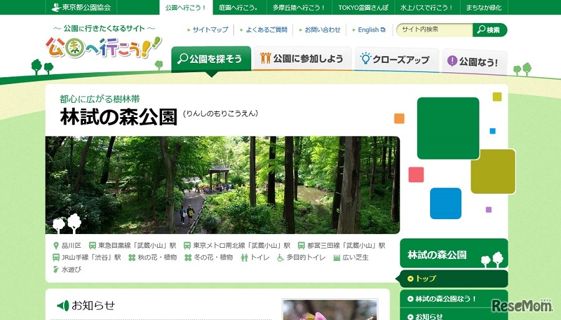The width and height of the screenshot is (561, 320).
Task: Click the flower icon for 秋の花・植物
Action: point(132,258)
